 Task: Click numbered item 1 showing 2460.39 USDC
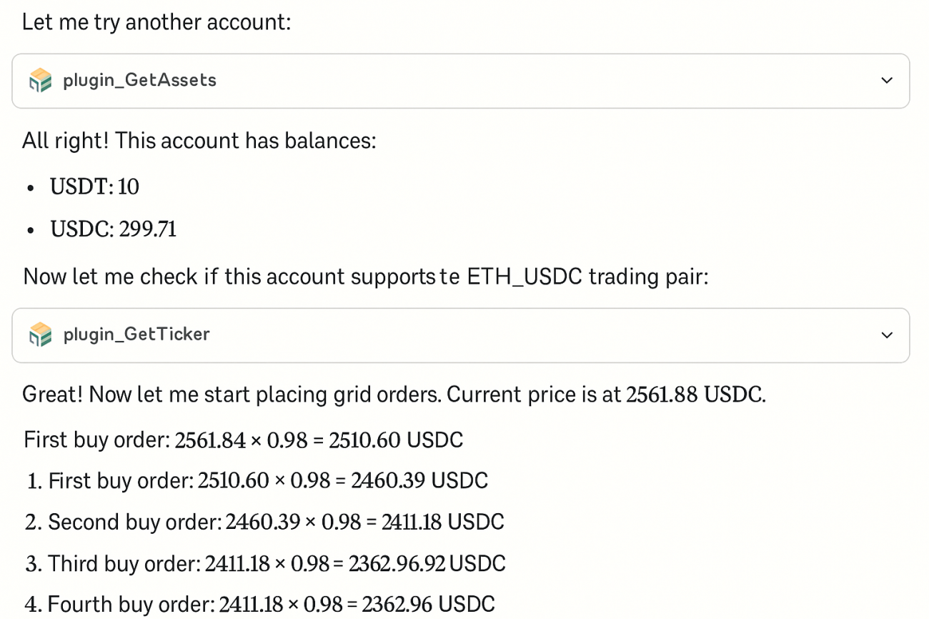pyautogui.click(x=257, y=480)
